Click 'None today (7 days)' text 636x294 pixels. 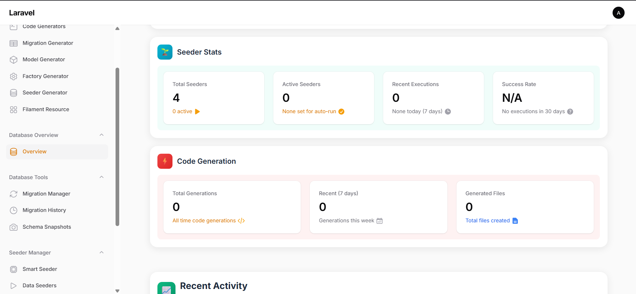(417, 112)
